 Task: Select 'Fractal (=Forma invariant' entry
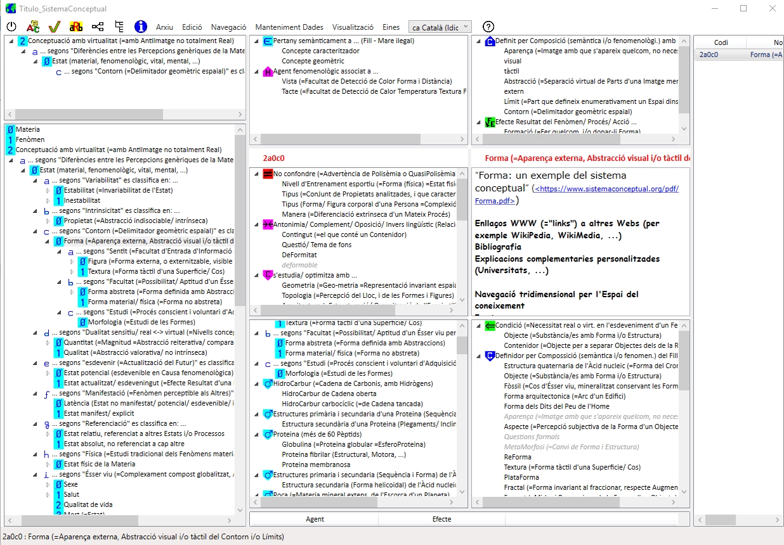591,487
